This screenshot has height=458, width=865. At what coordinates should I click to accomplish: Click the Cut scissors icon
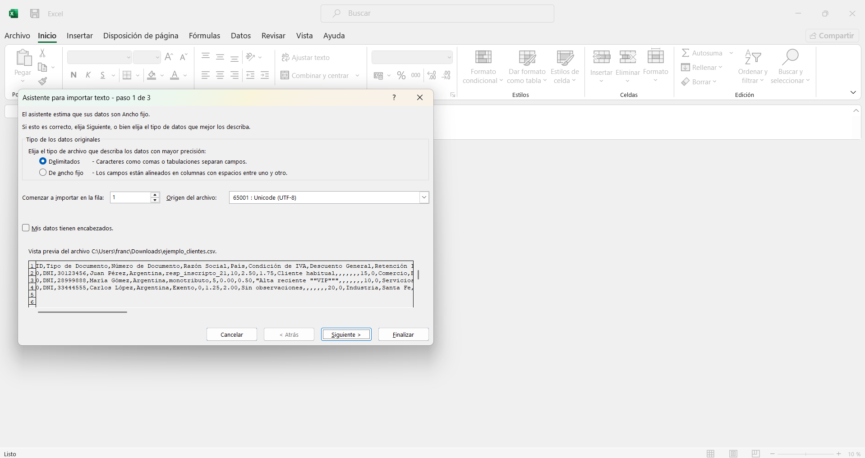point(42,53)
